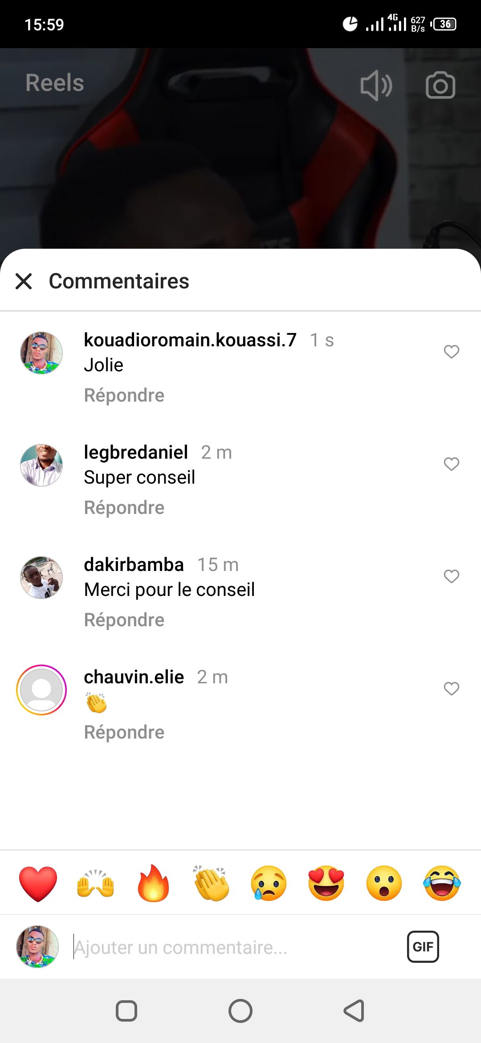Image resolution: width=481 pixels, height=1043 pixels.
Task: Select the heart-eyes emoji
Action: tap(326, 883)
